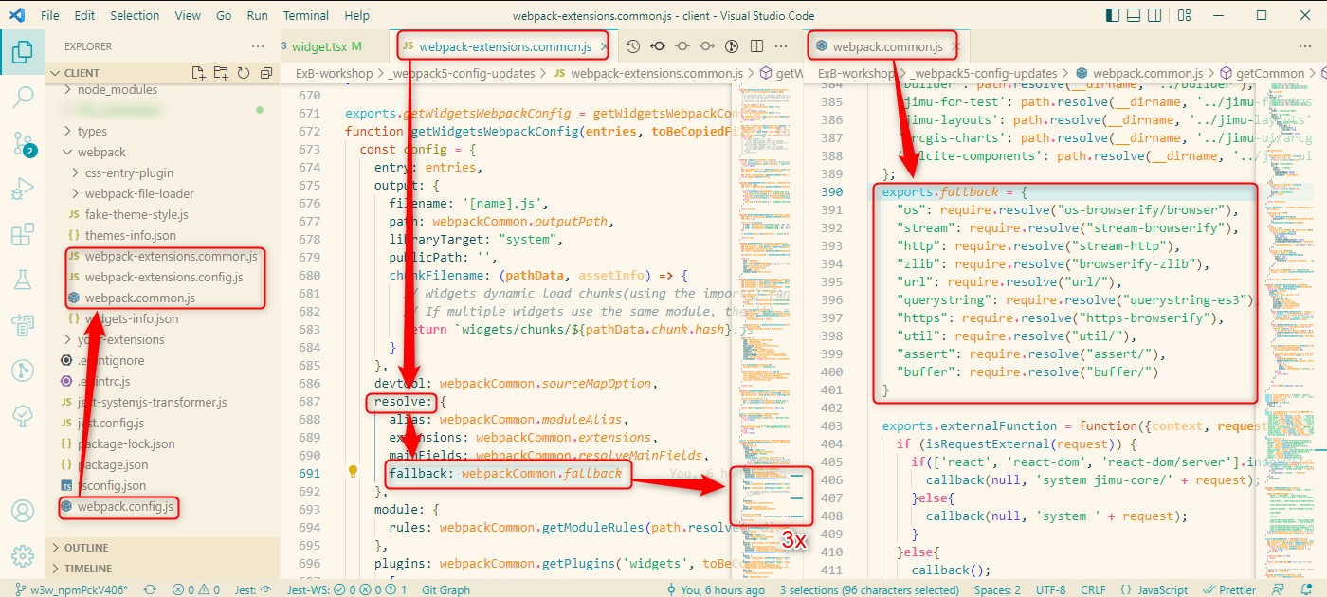Change CRLF end of line sequence
This screenshot has width=1327, height=597.
[x=1092, y=589]
